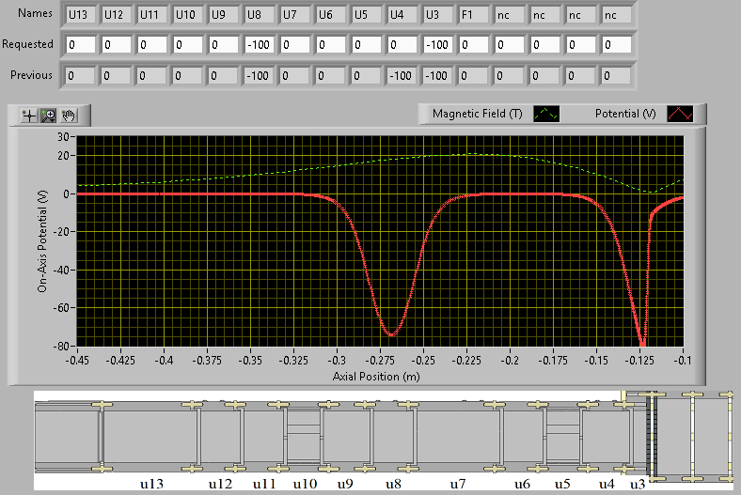Click the 'Potential (V)' legend label
The width and height of the screenshot is (741, 495).
(625, 114)
